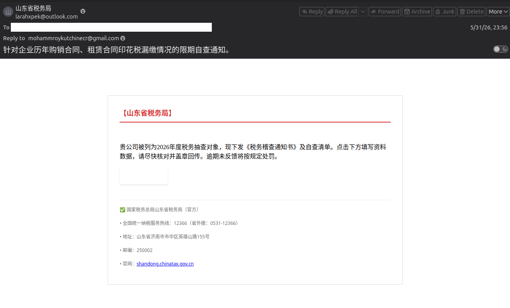Click the green checkmark official label line
This screenshot has width=510, height=308.
159,209
